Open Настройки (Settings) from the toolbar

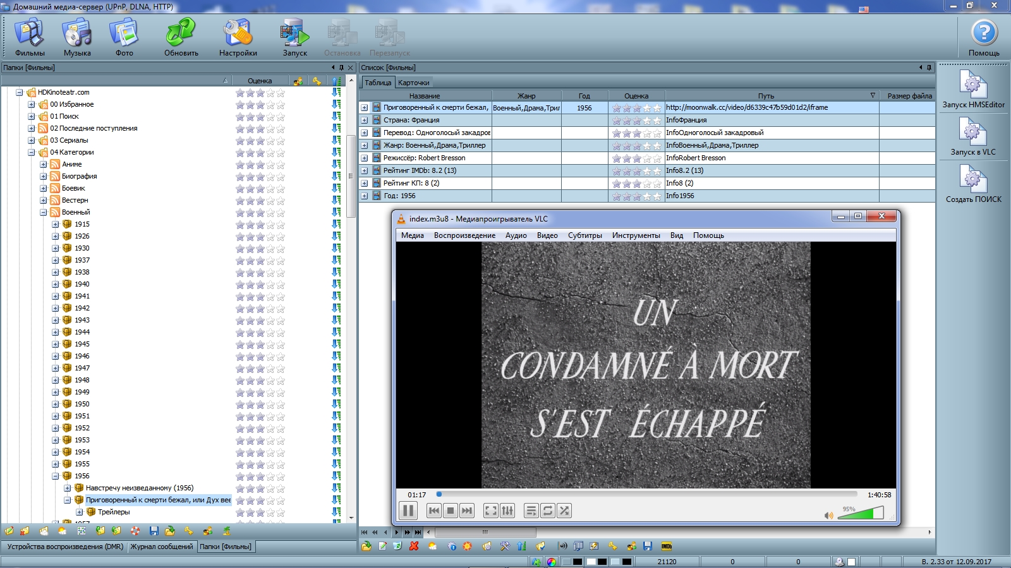(238, 37)
